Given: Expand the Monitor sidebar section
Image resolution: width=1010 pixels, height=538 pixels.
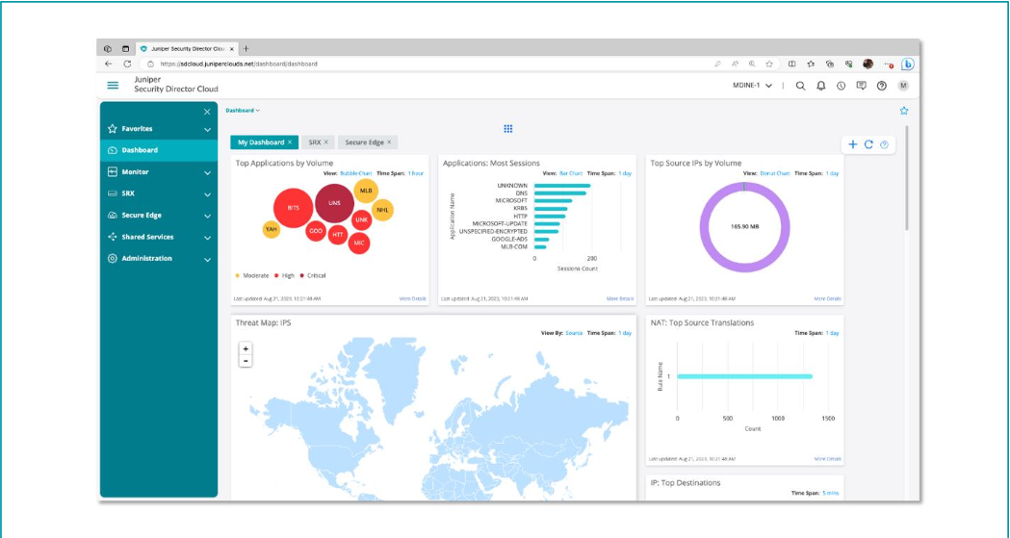Looking at the screenshot, I should [x=207, y=172].
